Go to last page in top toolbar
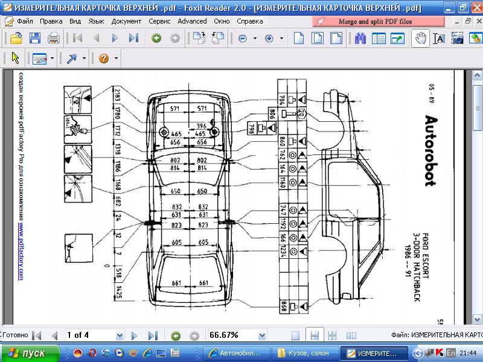Viewport: 483px width, 362px height. 133,38
